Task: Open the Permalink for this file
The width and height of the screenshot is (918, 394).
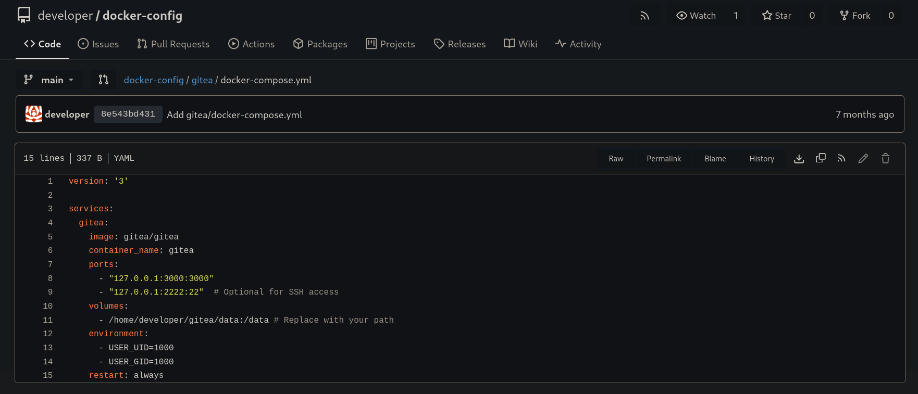Action: point(664,159)
